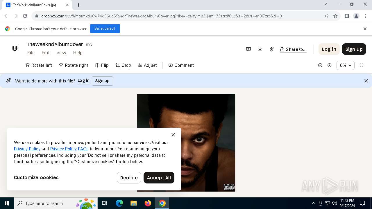Screen dimensions: 372x209
Task: Add a Comment from the toolbar
Action: tap(181, 65)
